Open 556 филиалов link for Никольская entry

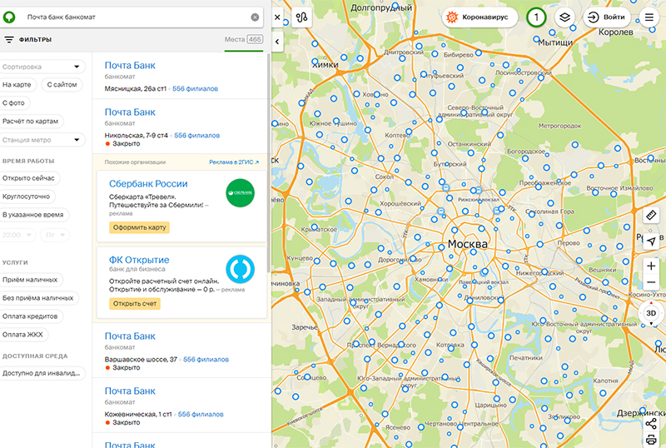tap(197, 136)
